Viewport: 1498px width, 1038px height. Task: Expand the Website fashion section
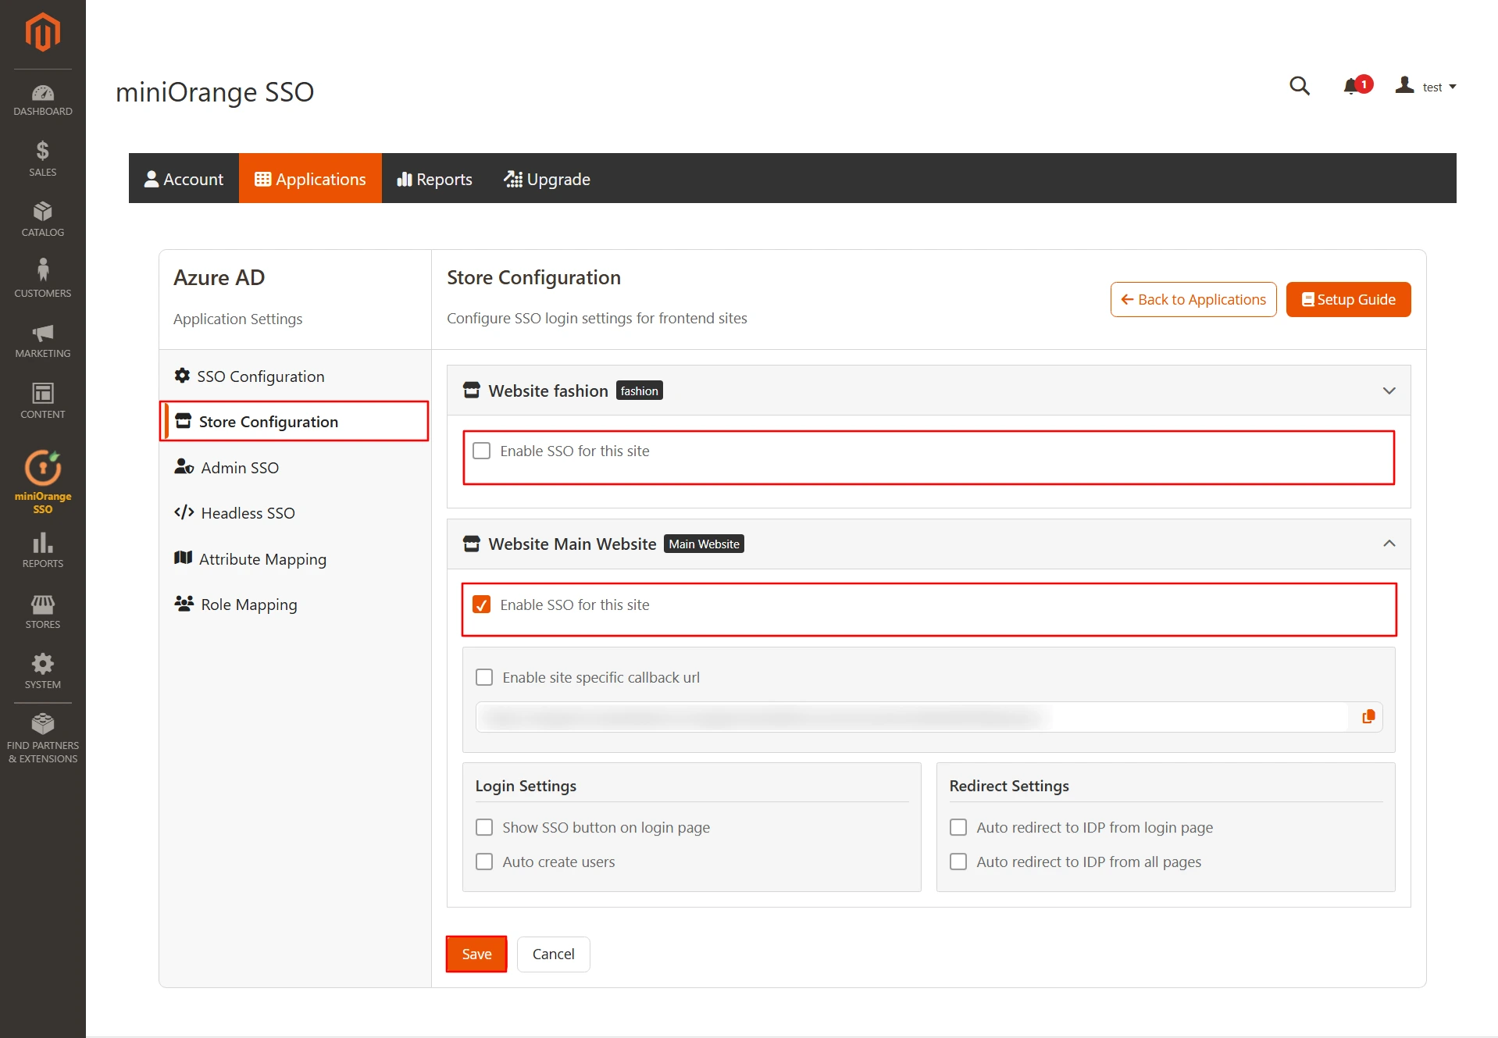1389,391
